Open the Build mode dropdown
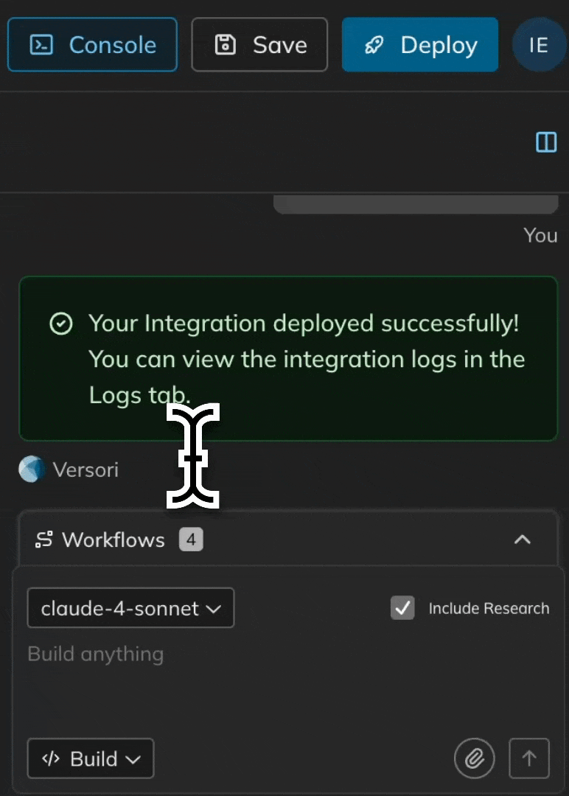This screenshot has width=569, height=796. coord(91,758)
